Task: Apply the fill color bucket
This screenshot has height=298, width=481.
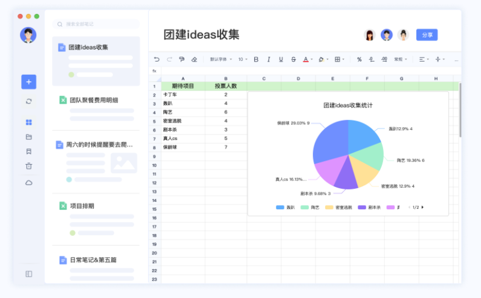Action: click(321, 59)
